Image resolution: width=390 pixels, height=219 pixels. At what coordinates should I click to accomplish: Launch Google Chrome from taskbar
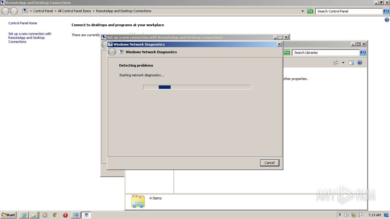(x=55, y=215)
